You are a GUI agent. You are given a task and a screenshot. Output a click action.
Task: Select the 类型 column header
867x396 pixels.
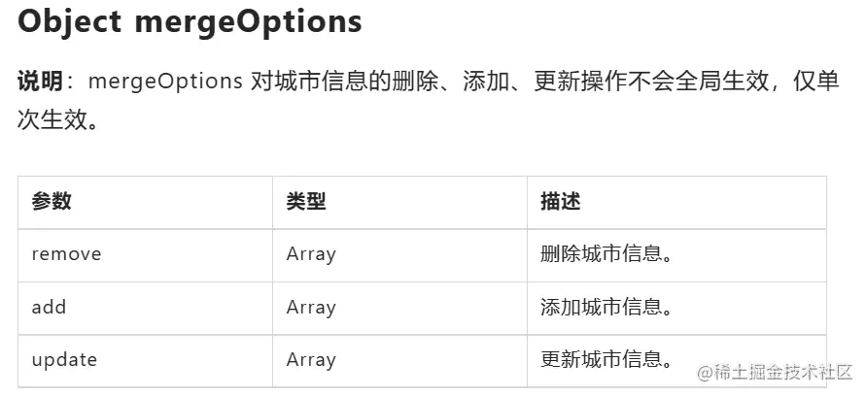306,202
